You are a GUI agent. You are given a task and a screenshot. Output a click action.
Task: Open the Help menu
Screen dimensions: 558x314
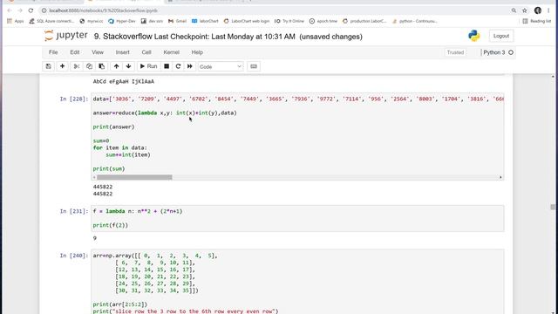197,52
